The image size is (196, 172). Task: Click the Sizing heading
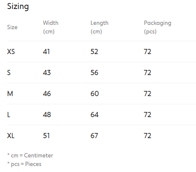pos(18,7)
